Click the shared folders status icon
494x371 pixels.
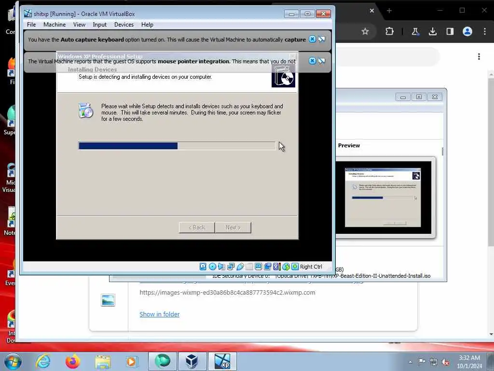pyautogui.click(x=249, y=267)
